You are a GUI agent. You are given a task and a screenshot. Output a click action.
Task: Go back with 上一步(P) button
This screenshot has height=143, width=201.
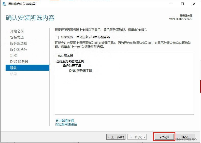click(x=116, y=137)
